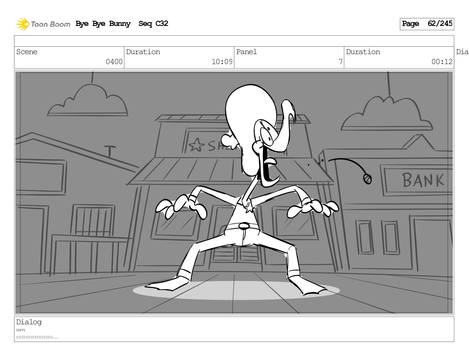Select the DAFFY speaker name in dialog

point(21,330)
